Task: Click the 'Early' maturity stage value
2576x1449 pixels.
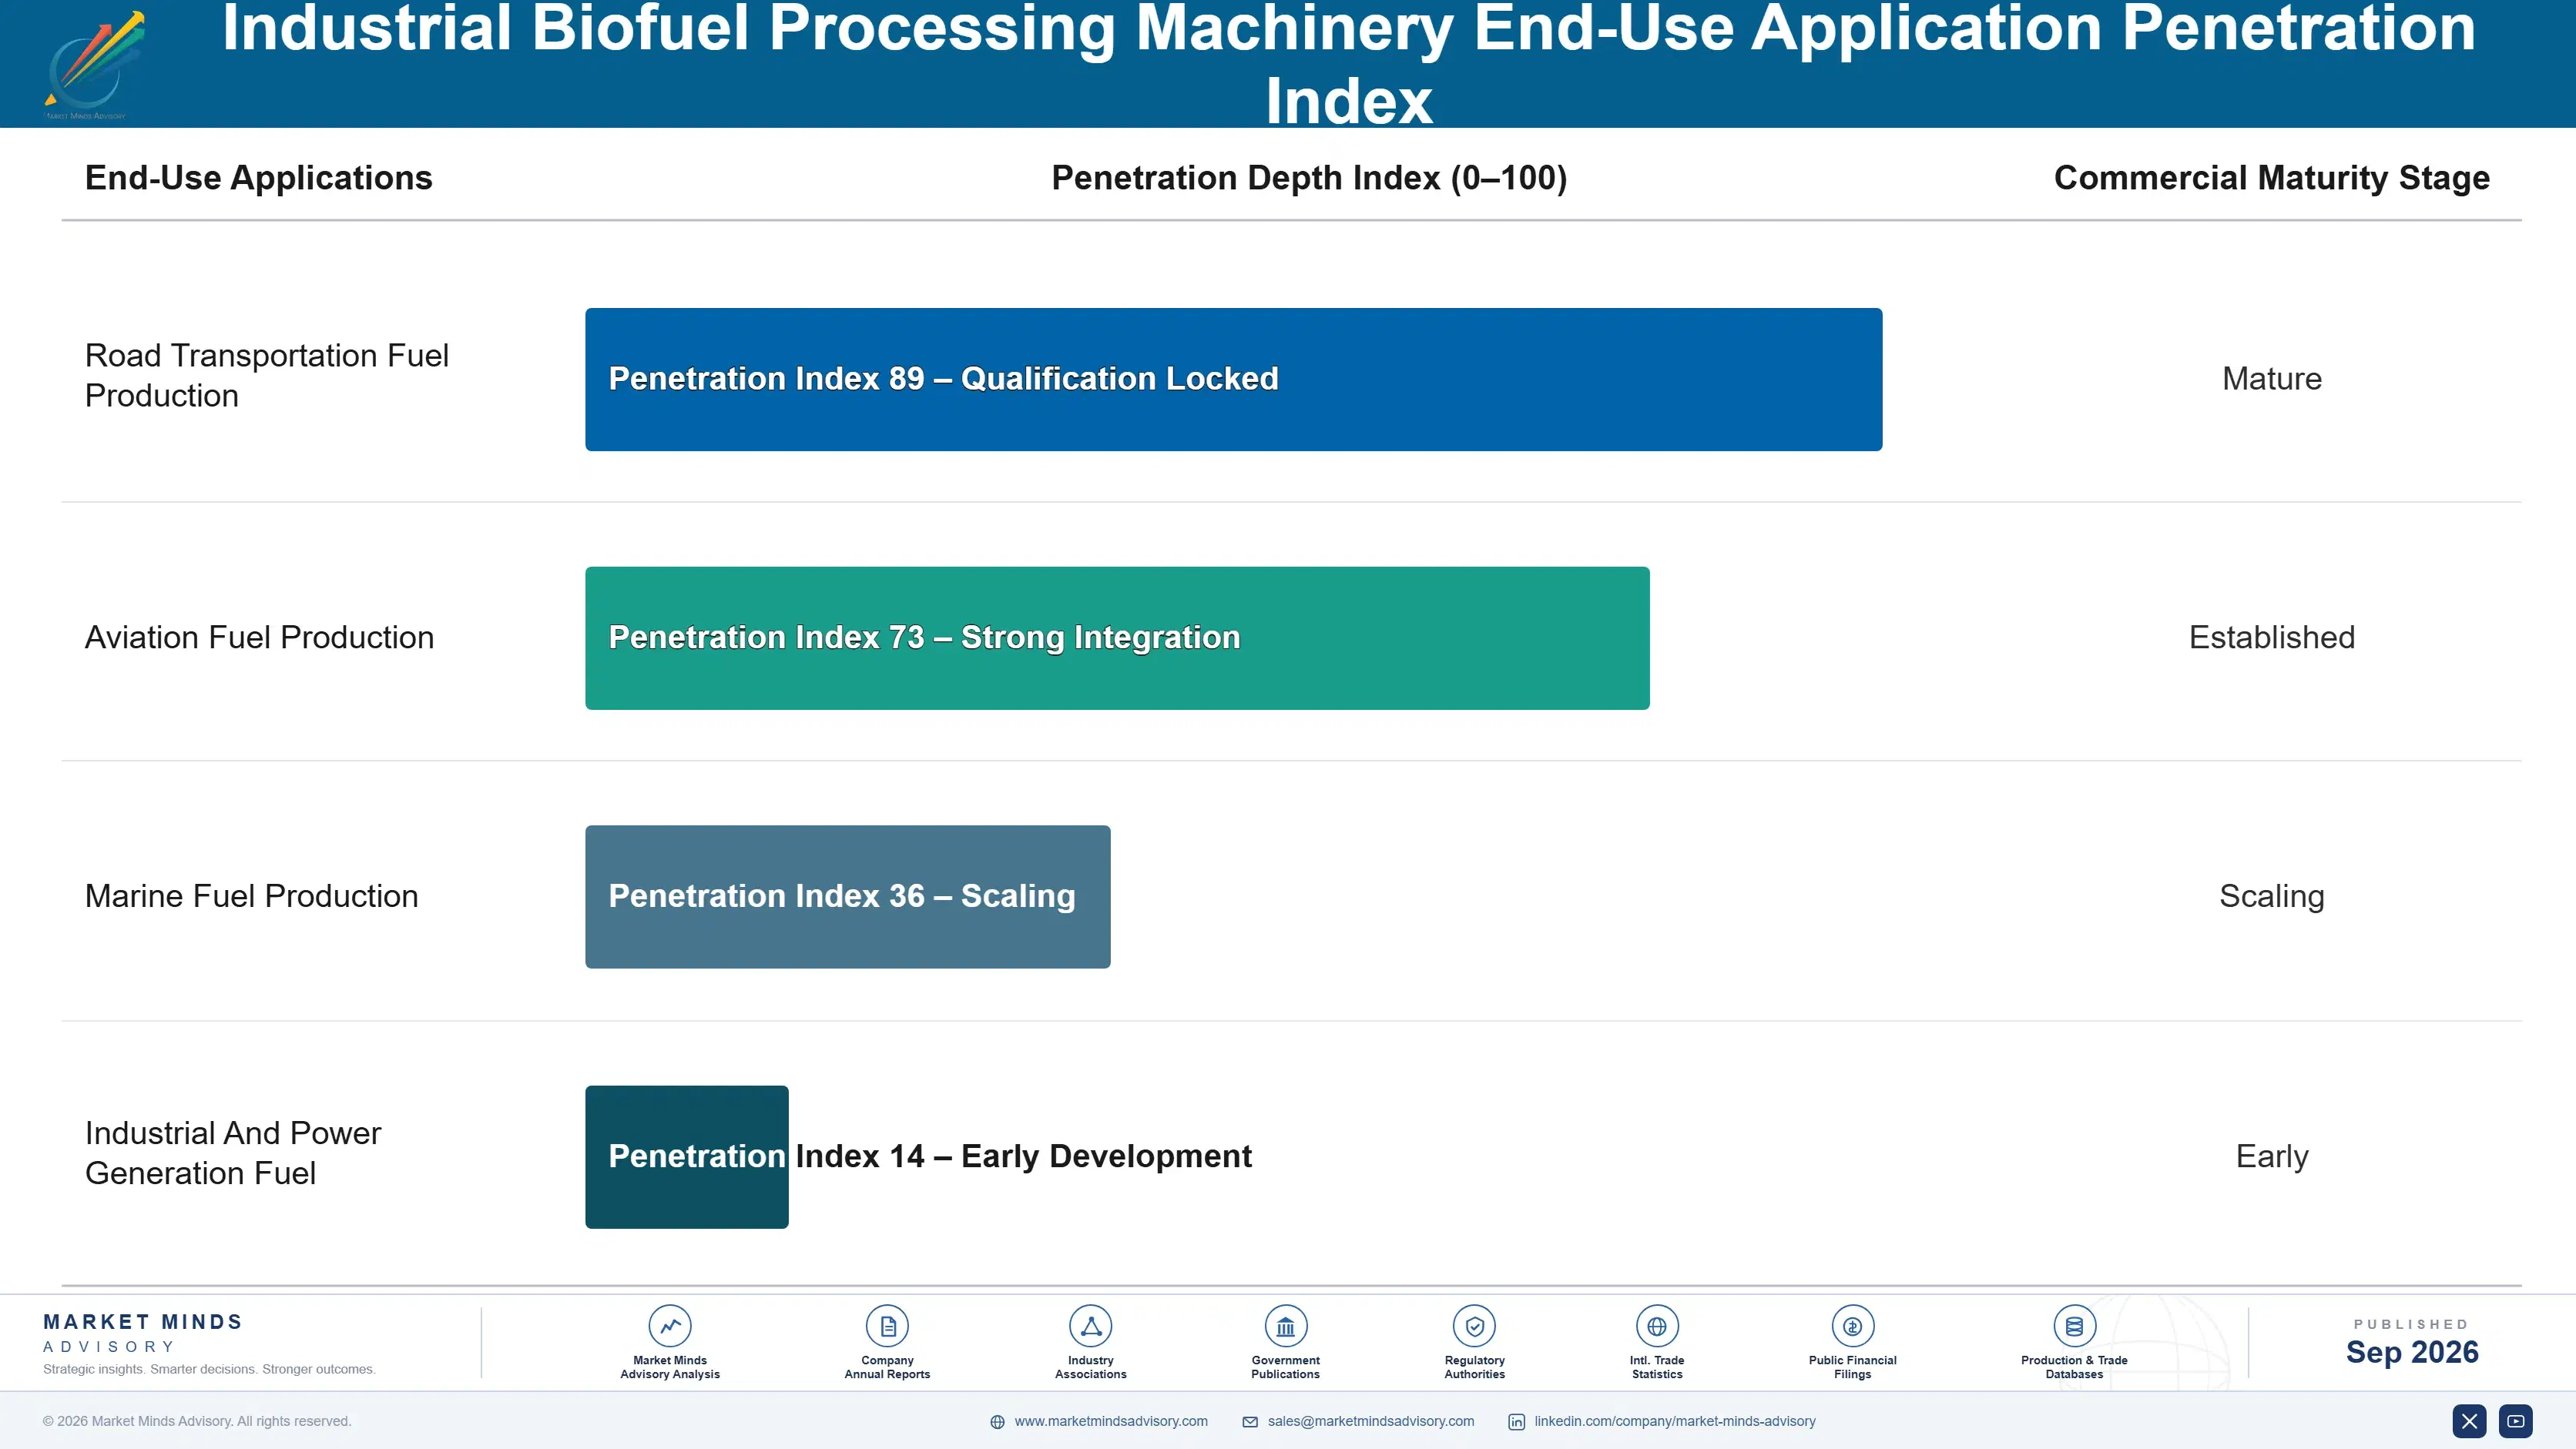Action: pos(2271,1156)
